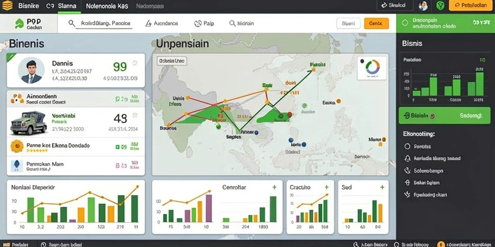
Task: Click the Nonlasi Diepertir chart title
Action: 33,187
